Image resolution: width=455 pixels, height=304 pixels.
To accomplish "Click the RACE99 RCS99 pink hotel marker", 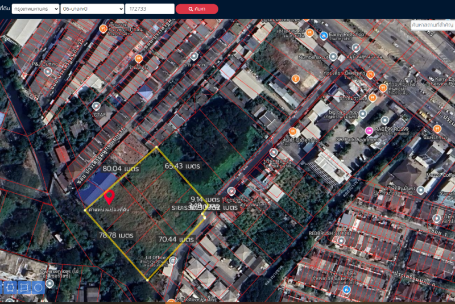I will [369, 130].
